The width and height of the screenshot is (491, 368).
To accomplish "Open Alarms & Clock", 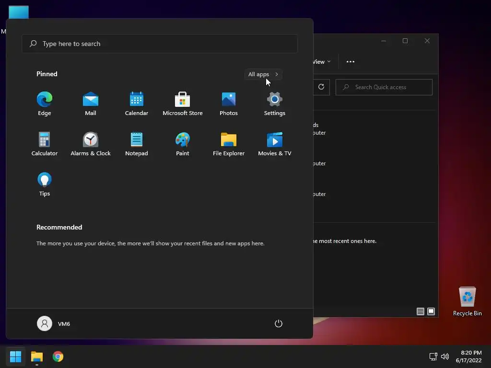I will (x=91, y=144).
